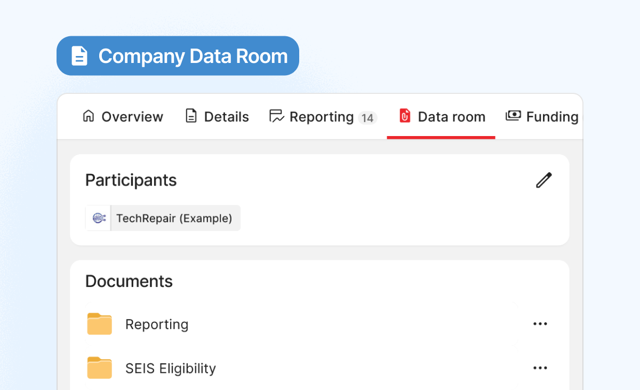Click the Reporting chart icon
Screen dimensions: 640x390
(x=277, y=116)
